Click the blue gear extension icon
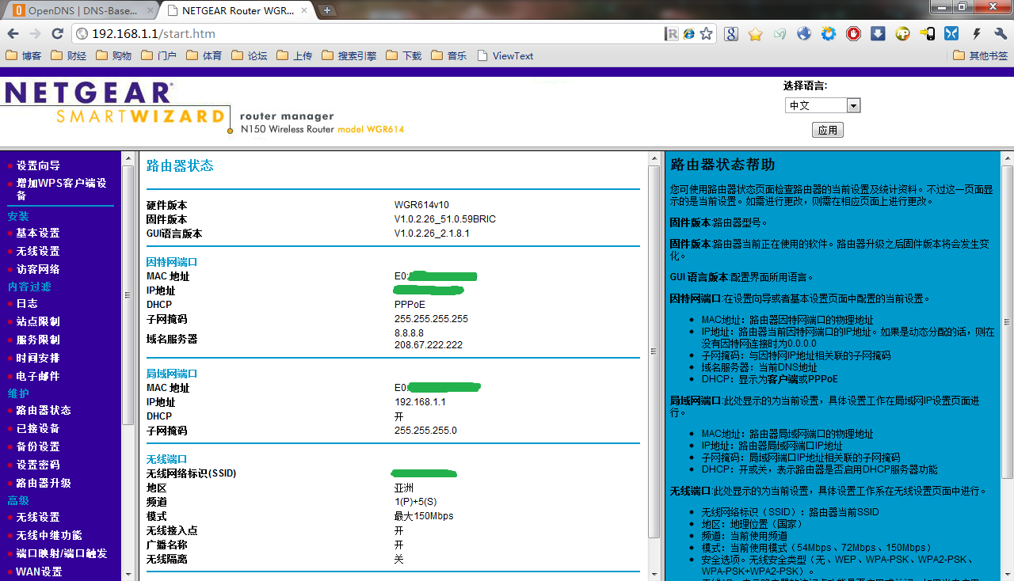Viewport: 1014px width, 581px height. [x=829, y=34]
